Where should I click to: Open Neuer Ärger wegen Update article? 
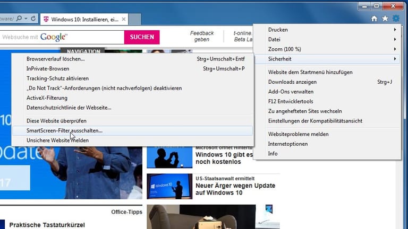tap(235, 189)
